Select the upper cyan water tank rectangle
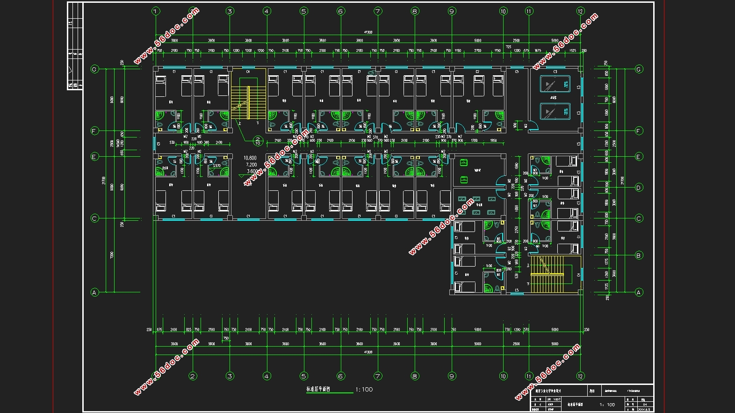The height and width of the screenshot is (413, 735). (x=555, y=85)
